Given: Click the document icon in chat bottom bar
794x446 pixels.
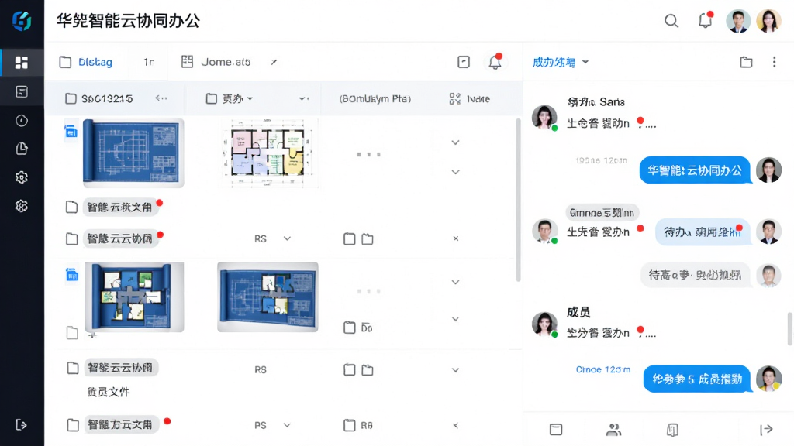Looking at the screenshot, I should 672,430.
